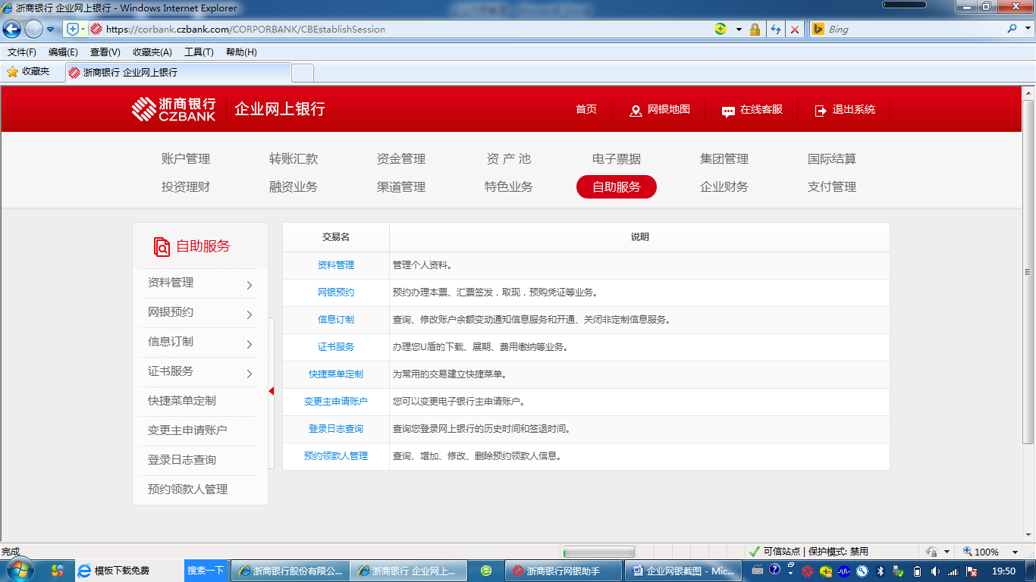Open the 融资业务 menu
The height and width of the screenshot is (582, 1036).
click(294, 187)
